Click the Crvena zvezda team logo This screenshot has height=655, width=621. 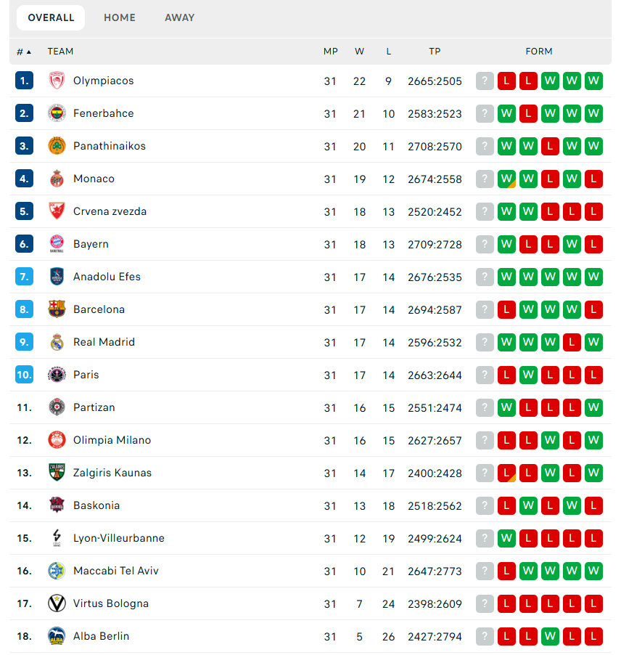[x=57, y=211]
